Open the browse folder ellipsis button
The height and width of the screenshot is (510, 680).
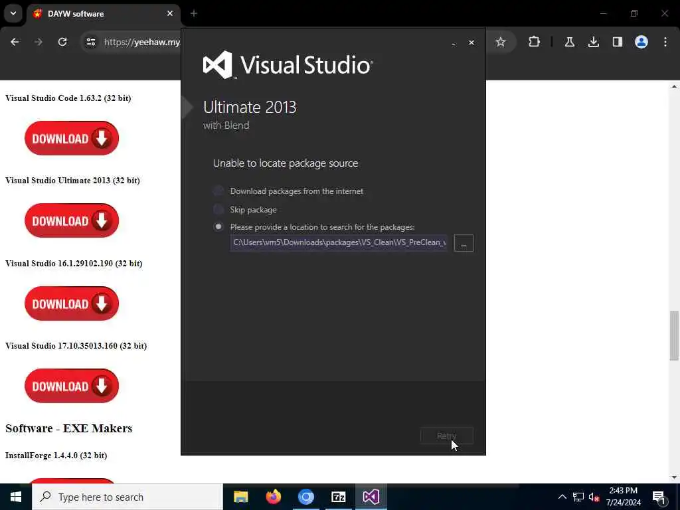coord(464,243)
